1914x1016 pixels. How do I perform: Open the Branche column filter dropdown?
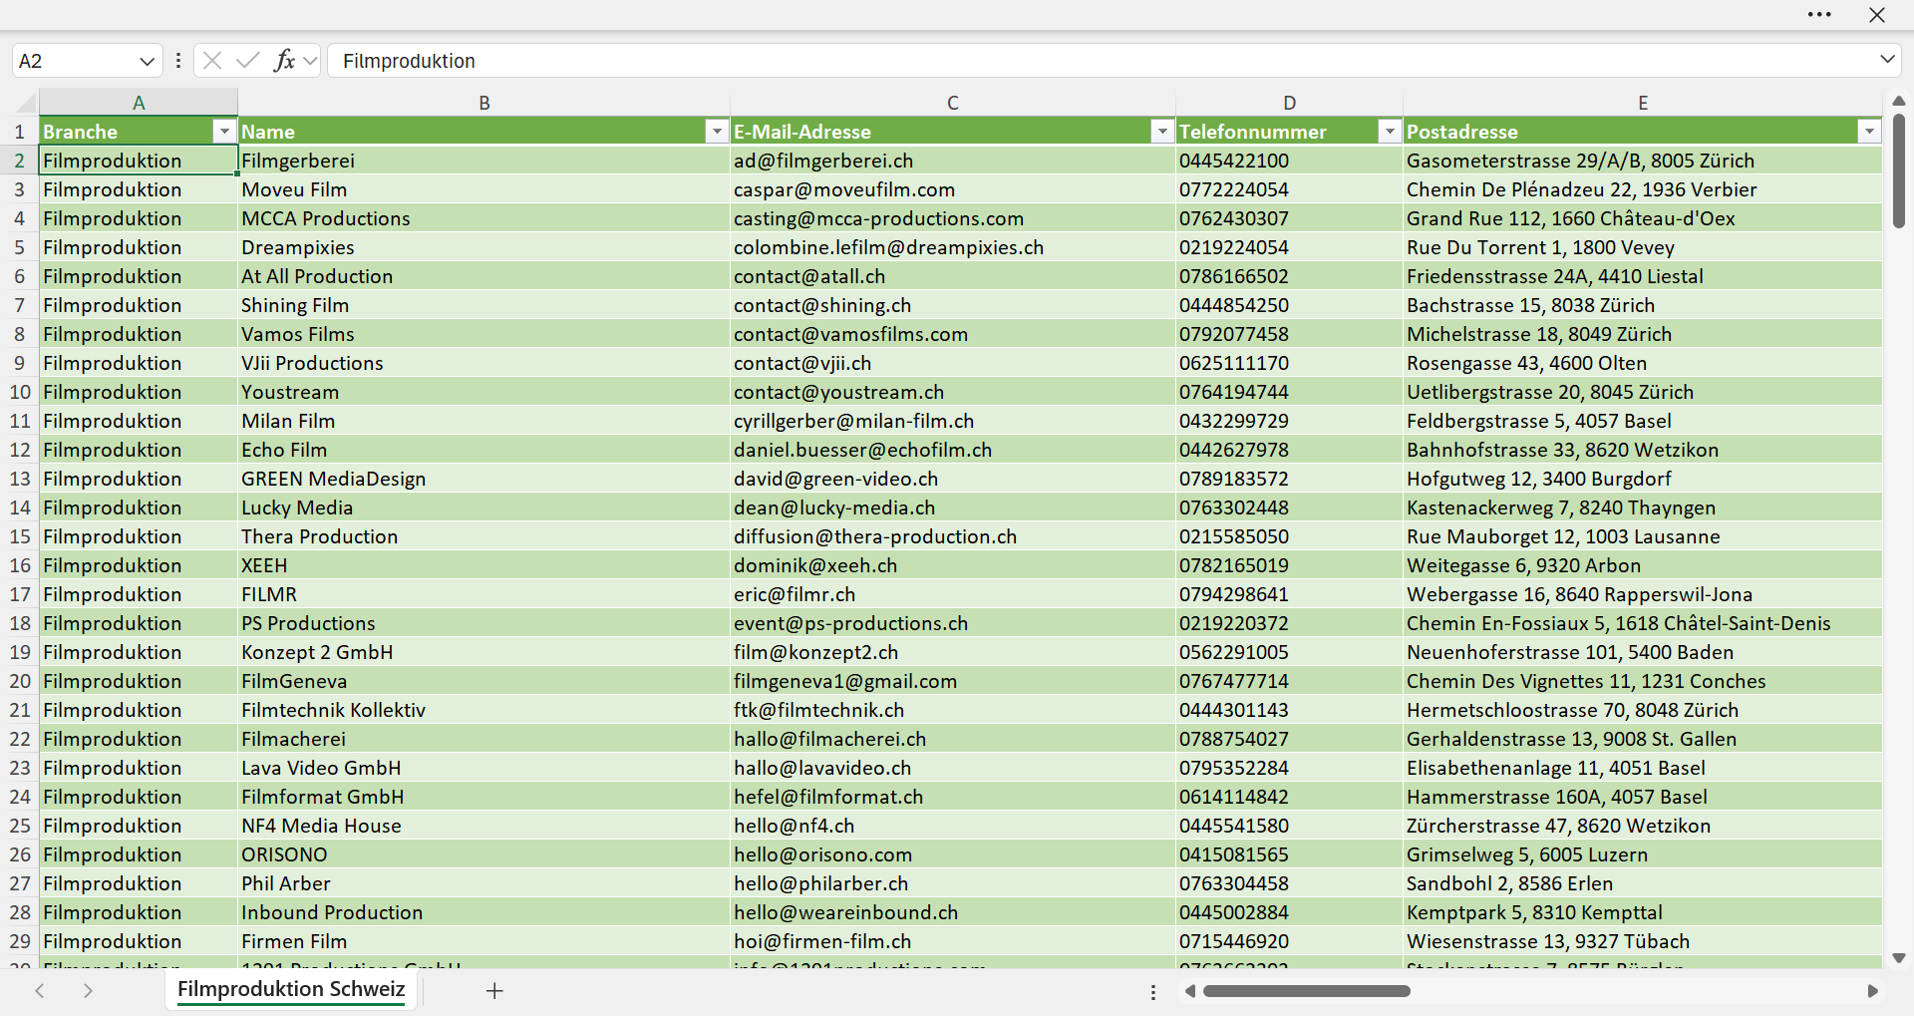224,132
